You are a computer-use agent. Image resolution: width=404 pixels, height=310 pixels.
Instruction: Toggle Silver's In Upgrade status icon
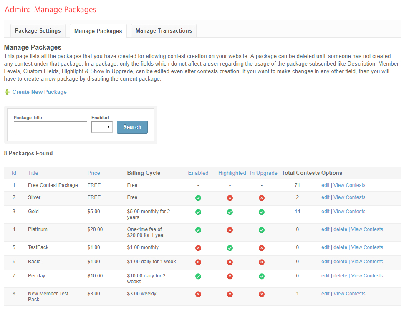262,198
